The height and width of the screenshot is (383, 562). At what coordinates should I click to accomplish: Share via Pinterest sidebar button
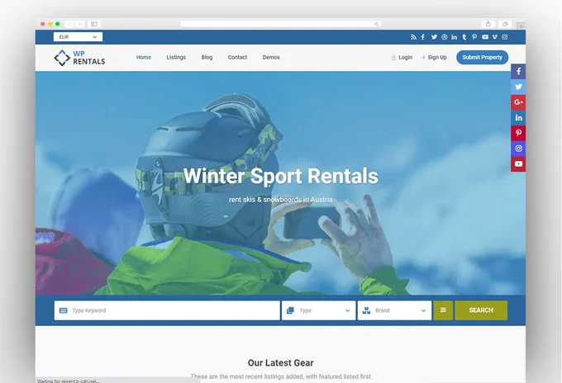(x=518, y=133)
